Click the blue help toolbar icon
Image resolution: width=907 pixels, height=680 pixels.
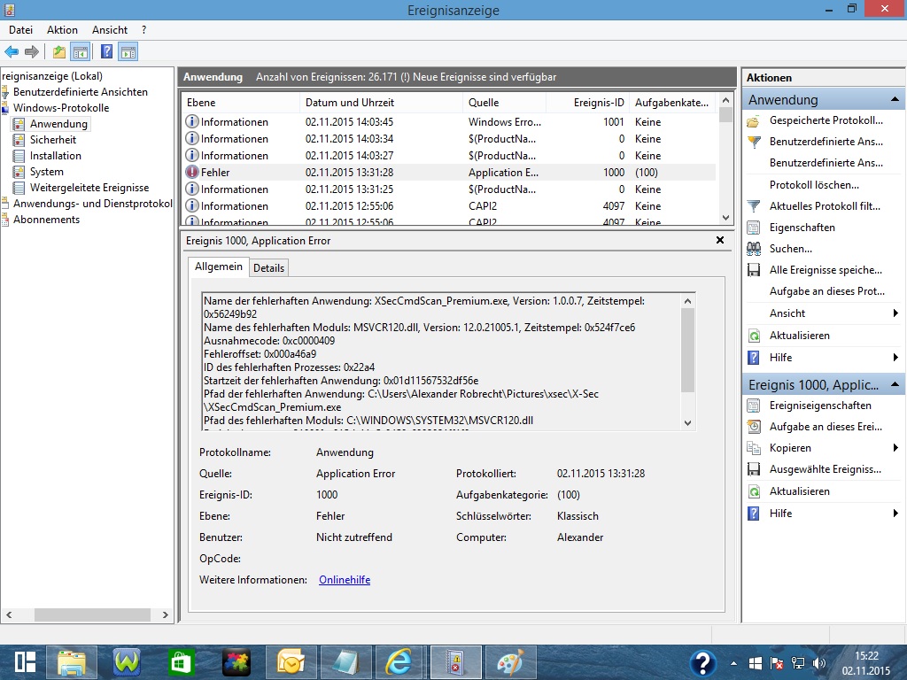point(106,52)
